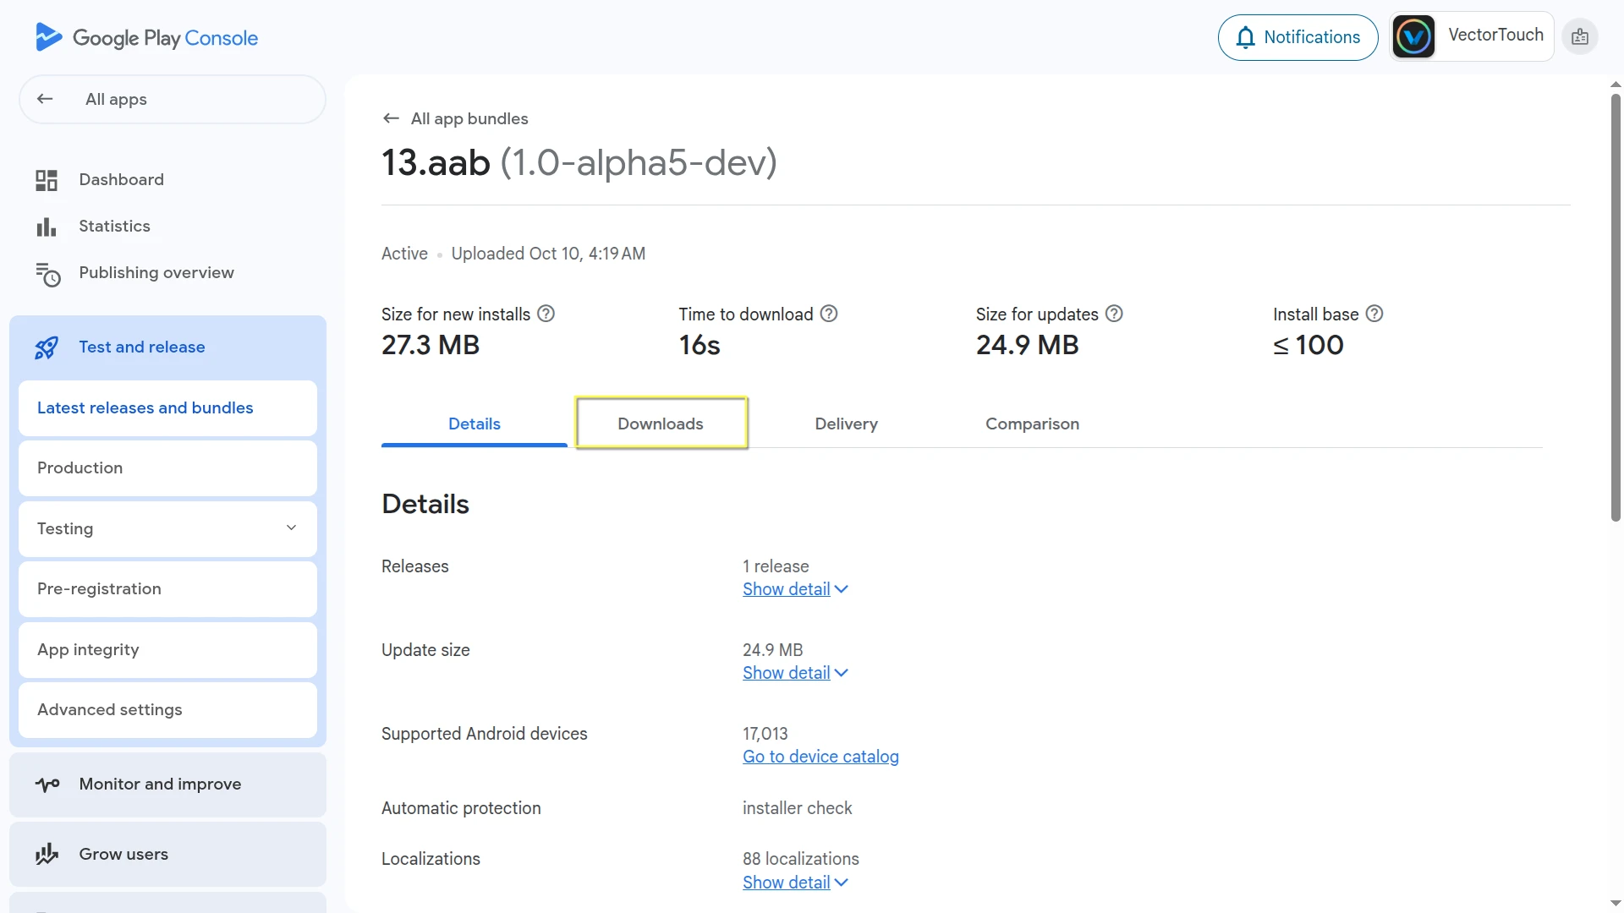Expand the Testing section in the sidebar
This screenshot has height=913, width=1624.
291,528
